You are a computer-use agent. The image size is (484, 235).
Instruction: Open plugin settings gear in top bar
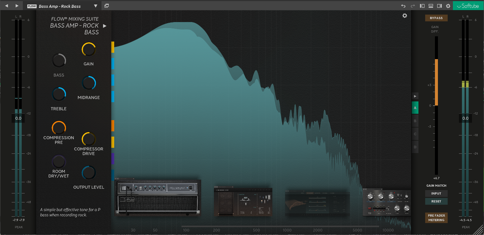(x=448, y=6)
